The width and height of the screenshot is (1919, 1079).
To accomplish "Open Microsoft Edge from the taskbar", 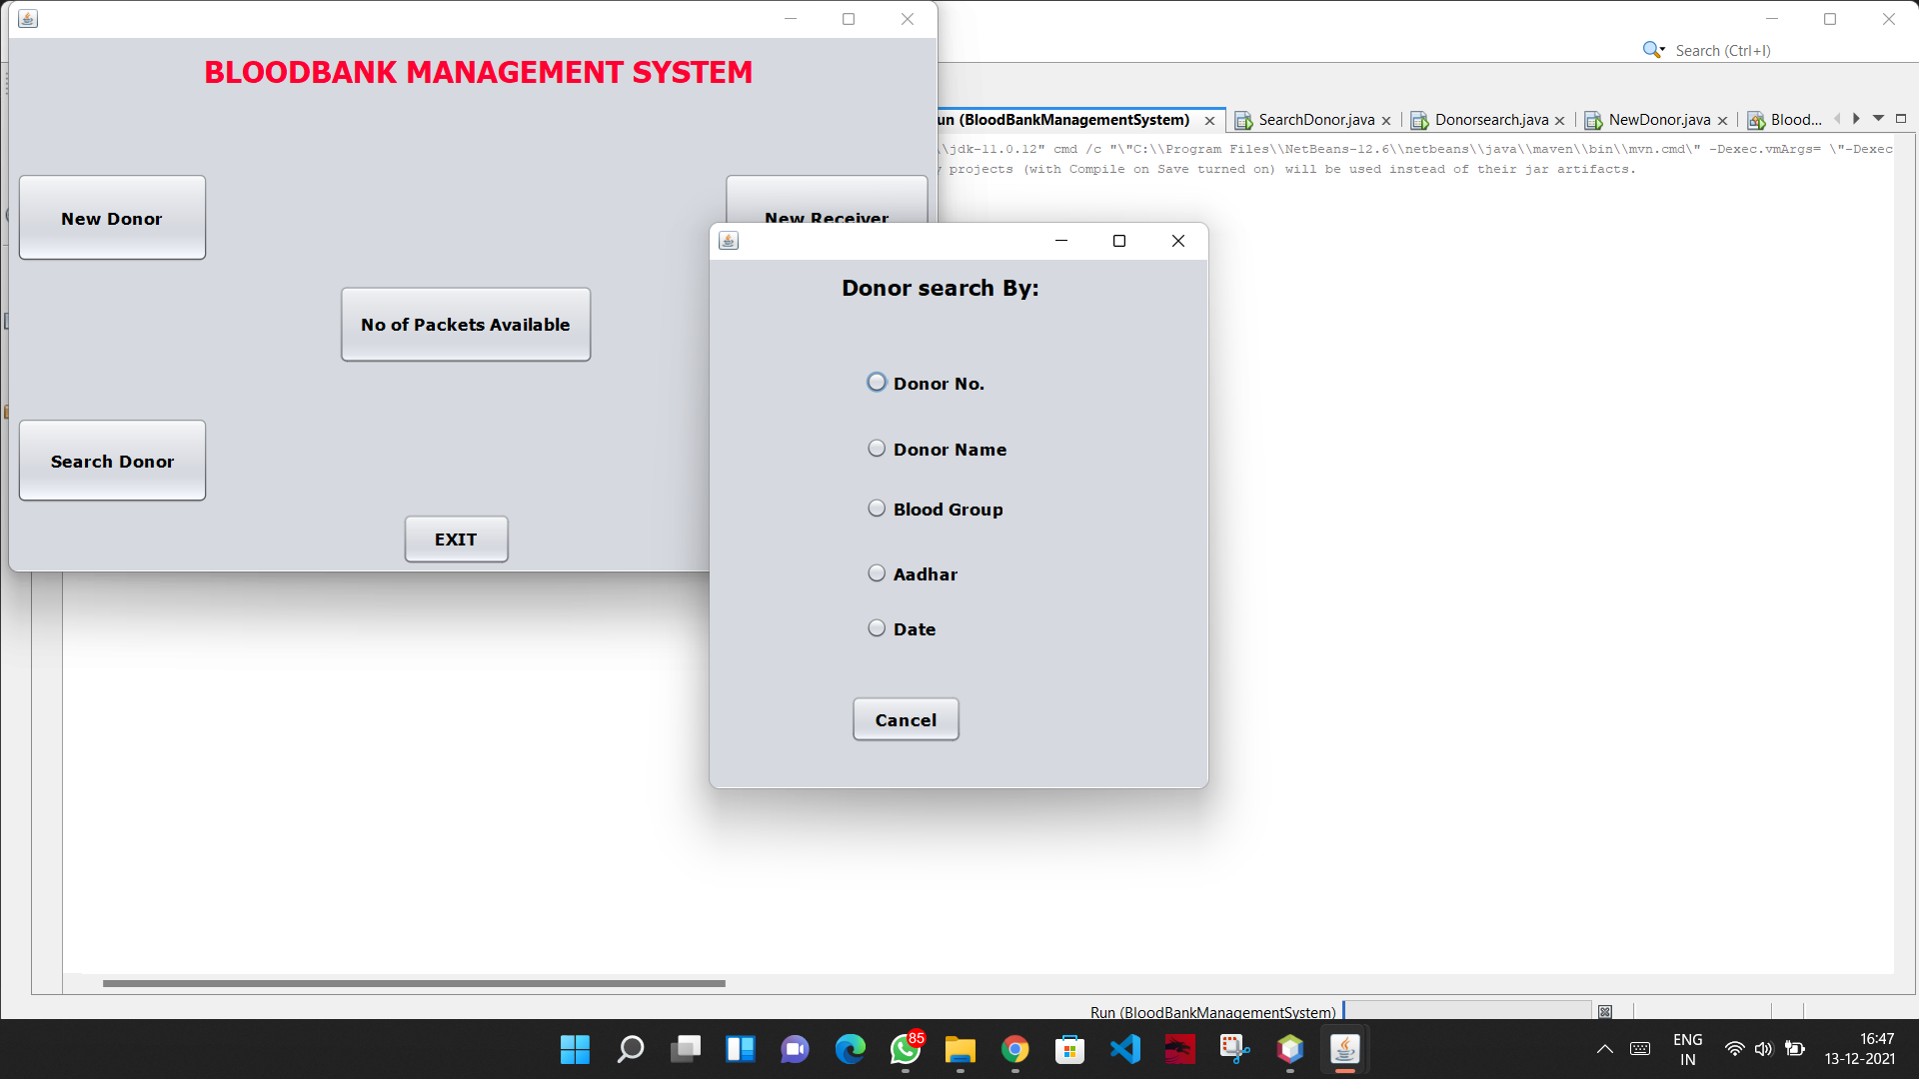I will tap(851, 1049).
